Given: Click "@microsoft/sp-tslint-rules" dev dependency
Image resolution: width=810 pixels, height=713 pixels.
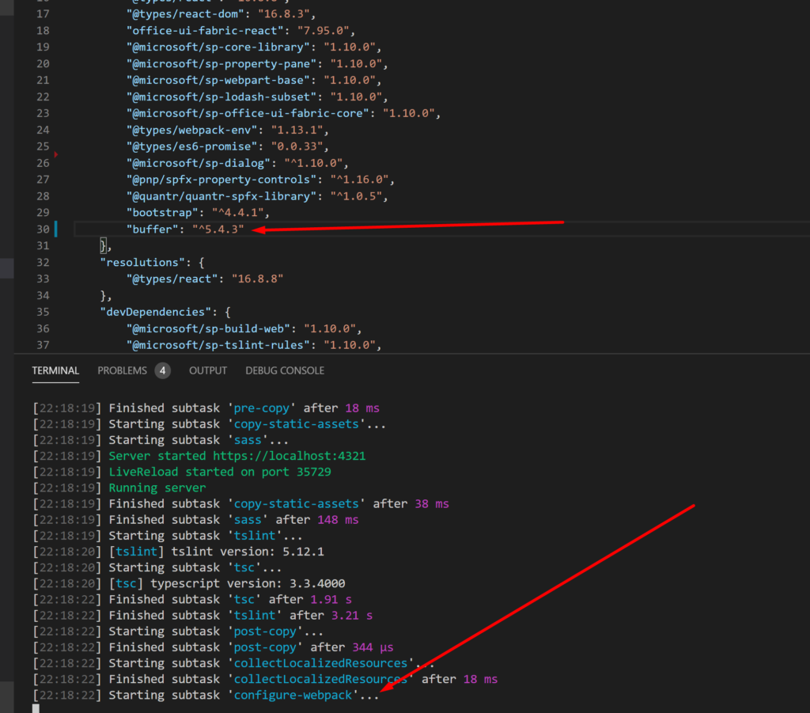Looking at the screenshot, I should (218, 344).
